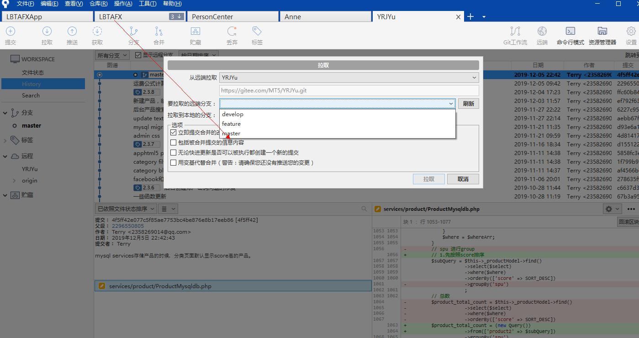Toggle 立即提交合并的改动 checkbox

click(173, 132)
